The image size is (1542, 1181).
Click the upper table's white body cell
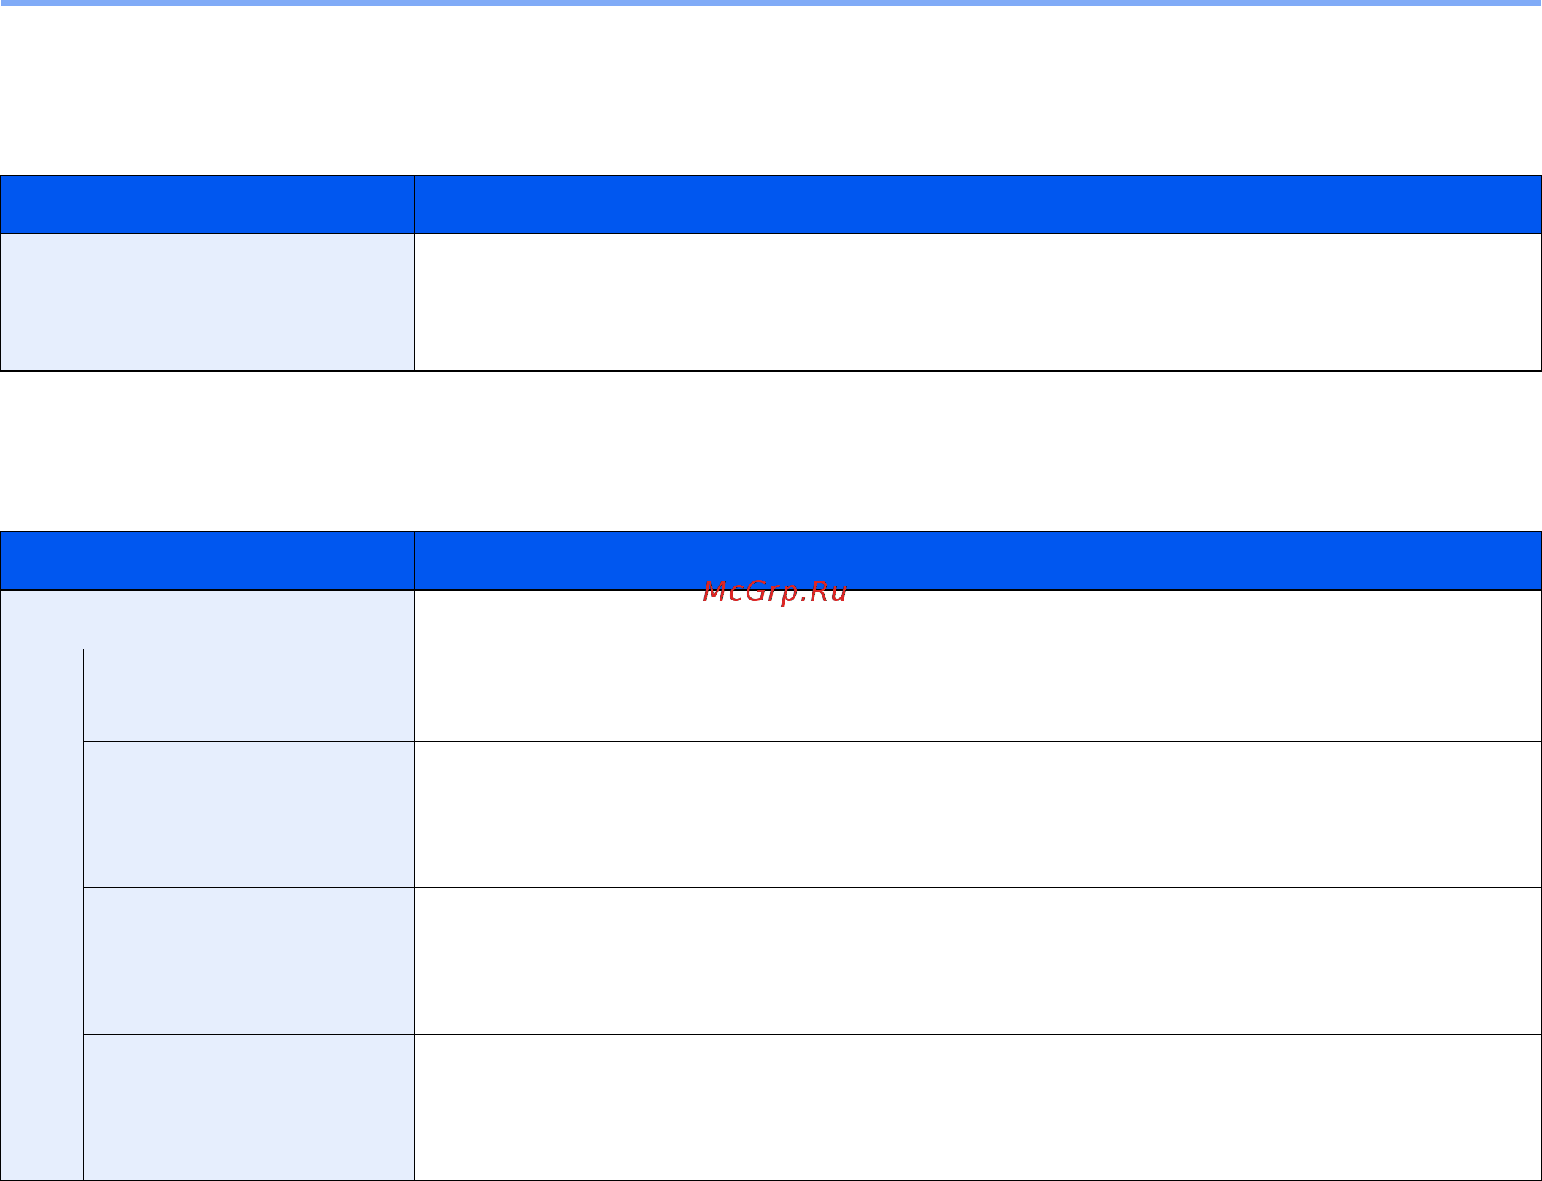977,302
